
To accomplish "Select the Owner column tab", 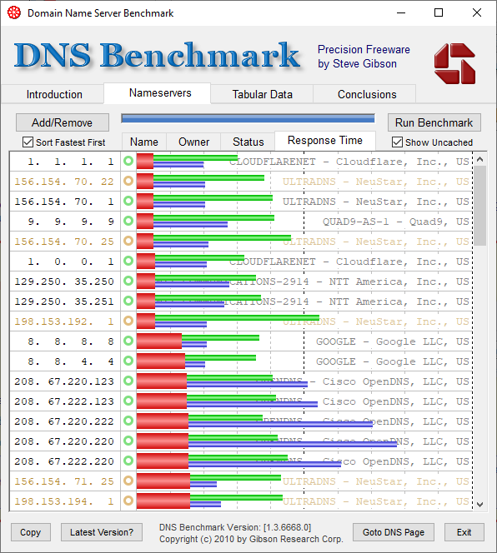I will 193,142.
